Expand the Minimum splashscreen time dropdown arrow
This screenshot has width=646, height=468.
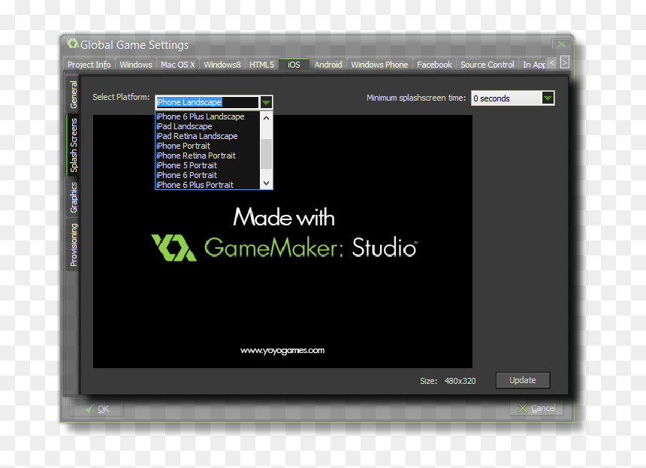(x=548, y=98)
